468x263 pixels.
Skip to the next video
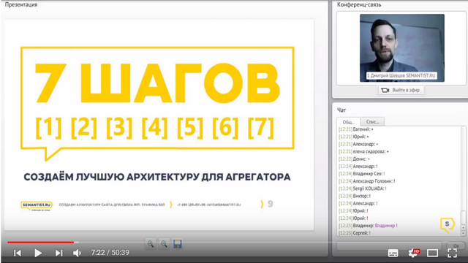(58, 253)
